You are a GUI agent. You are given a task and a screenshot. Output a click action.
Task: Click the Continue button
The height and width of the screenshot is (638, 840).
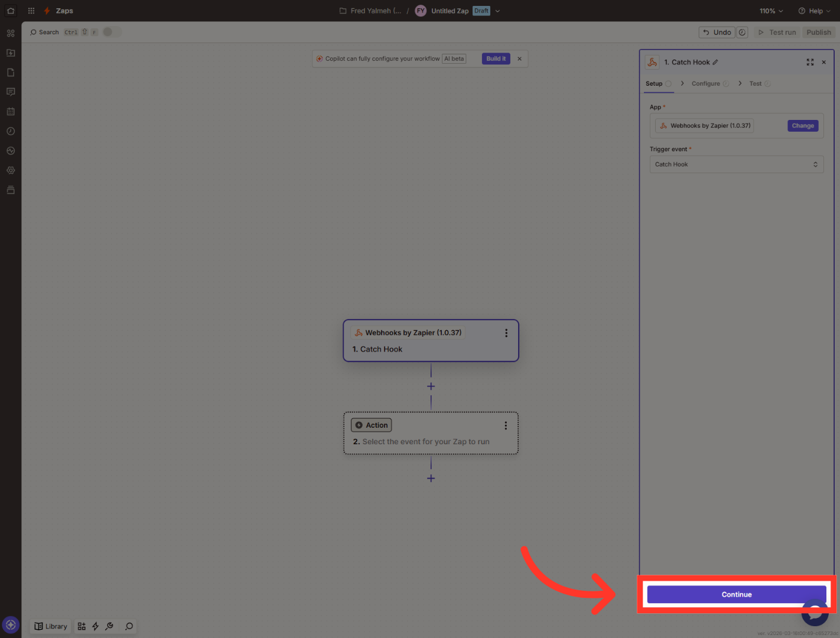point(737,594)
